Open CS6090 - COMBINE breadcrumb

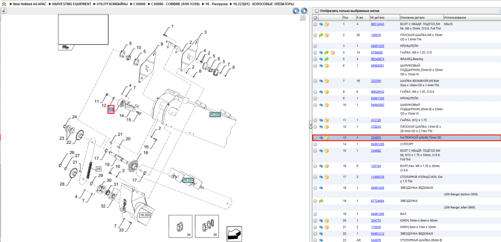click(x=175, y=4)
